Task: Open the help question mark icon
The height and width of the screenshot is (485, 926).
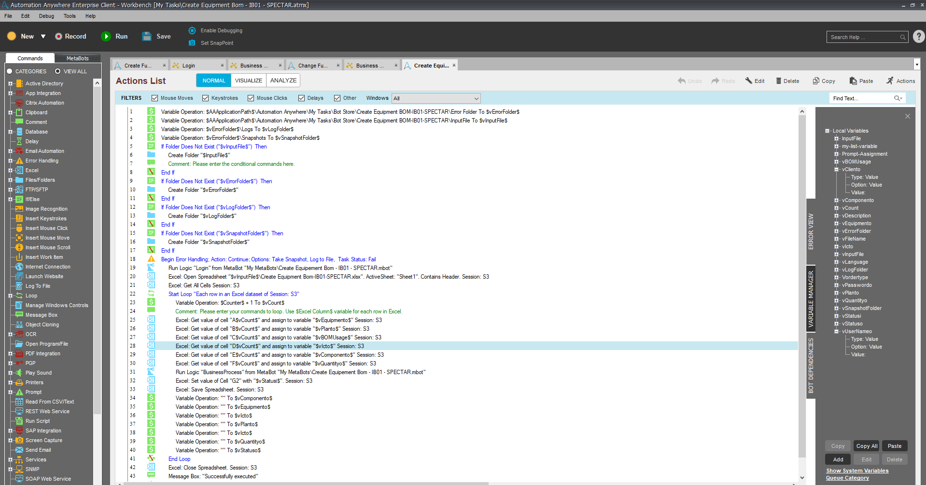Action: point(919,37)
